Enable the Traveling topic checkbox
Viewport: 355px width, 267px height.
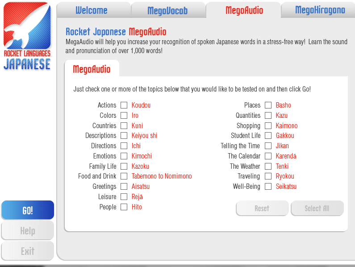click(268, 176)
